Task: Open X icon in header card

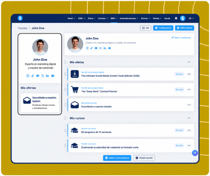Action: 100,48
